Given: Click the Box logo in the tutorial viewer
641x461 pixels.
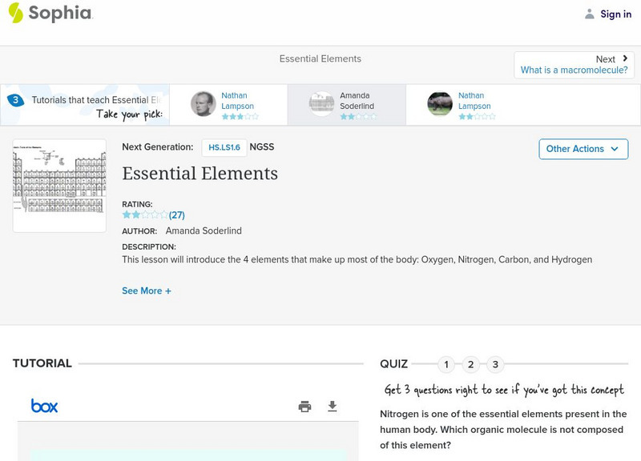Looking at the screenshot, I should [44, 406].
